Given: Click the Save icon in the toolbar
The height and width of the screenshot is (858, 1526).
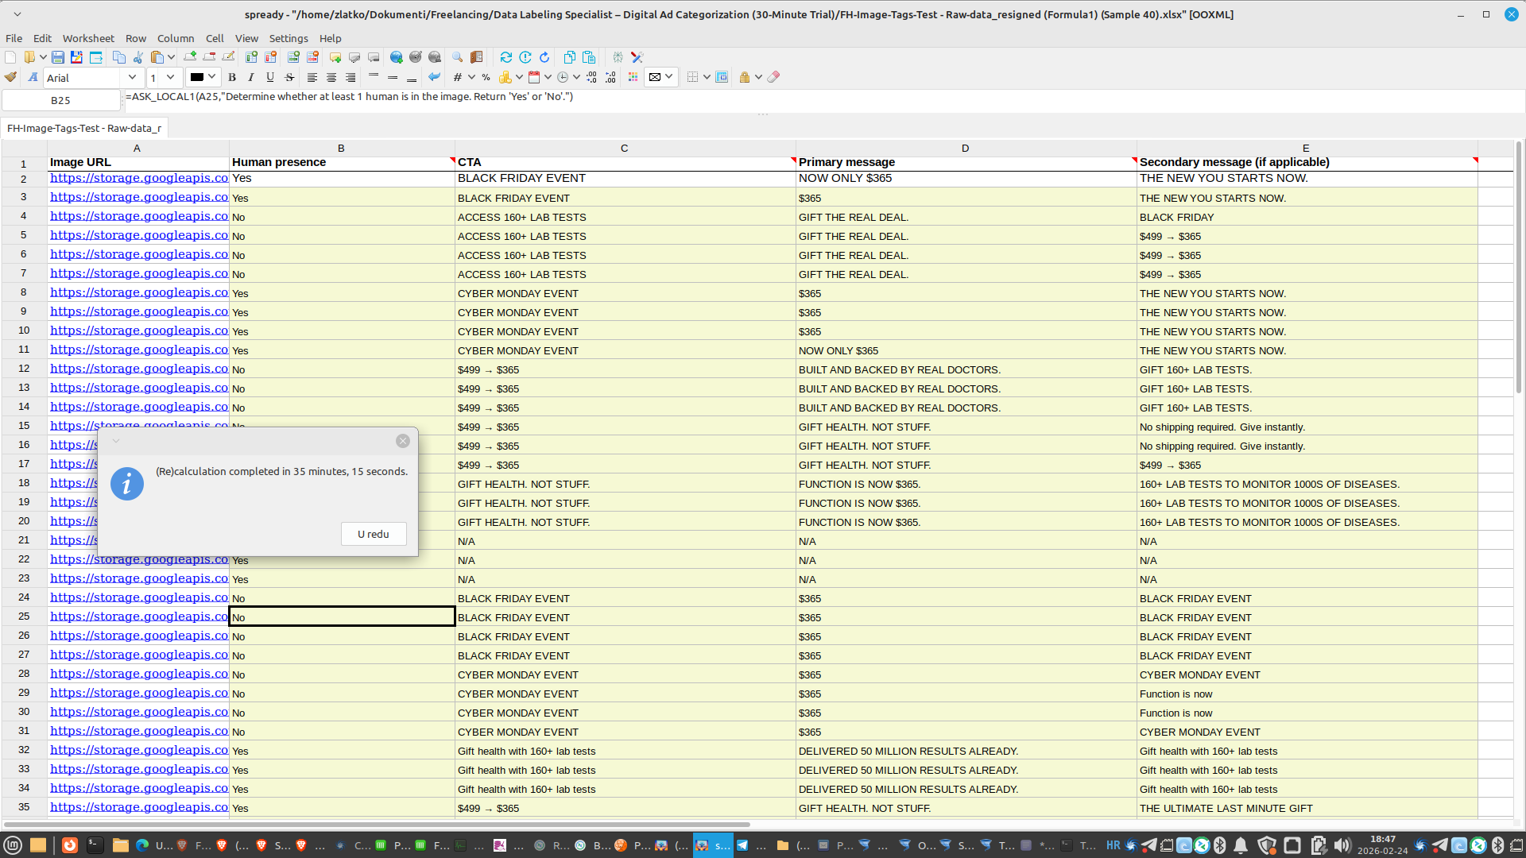Looking at the screenshot, I should [x=58, y=57].
